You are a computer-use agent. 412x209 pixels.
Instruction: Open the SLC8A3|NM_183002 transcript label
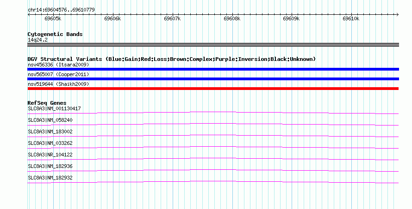(x=50, y=131)
